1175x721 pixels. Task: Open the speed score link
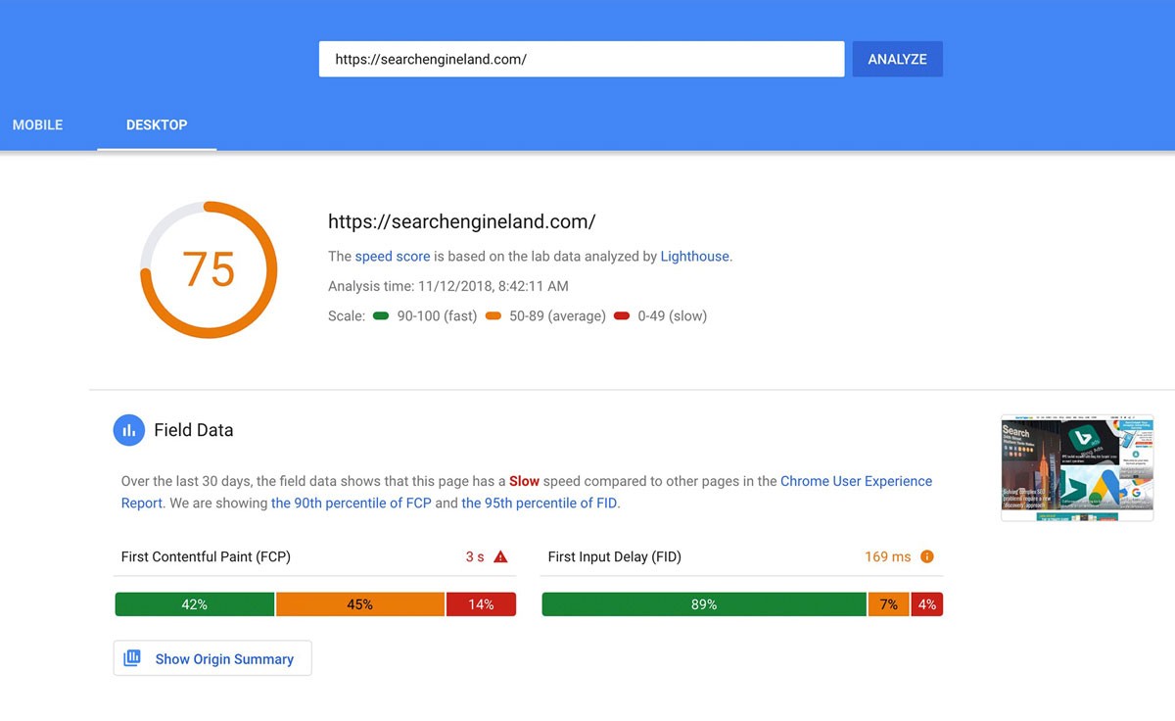coord(393,257)
